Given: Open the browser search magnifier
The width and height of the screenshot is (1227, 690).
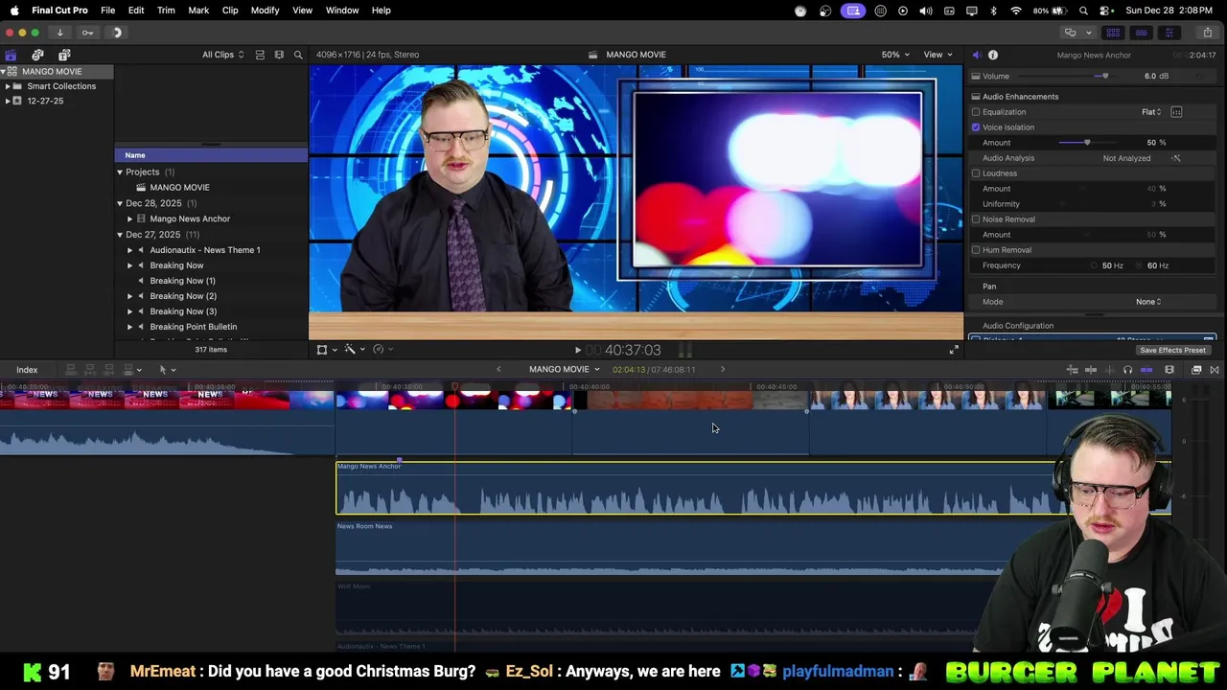Looking at the screenshot, I should tap(298, 55).
